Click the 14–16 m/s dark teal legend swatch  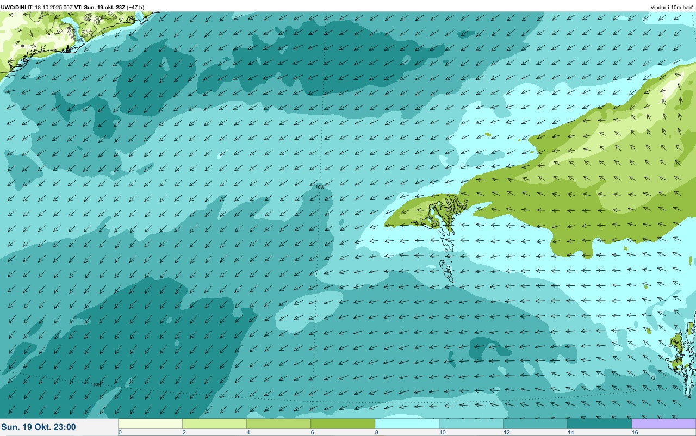click(600, 423)
